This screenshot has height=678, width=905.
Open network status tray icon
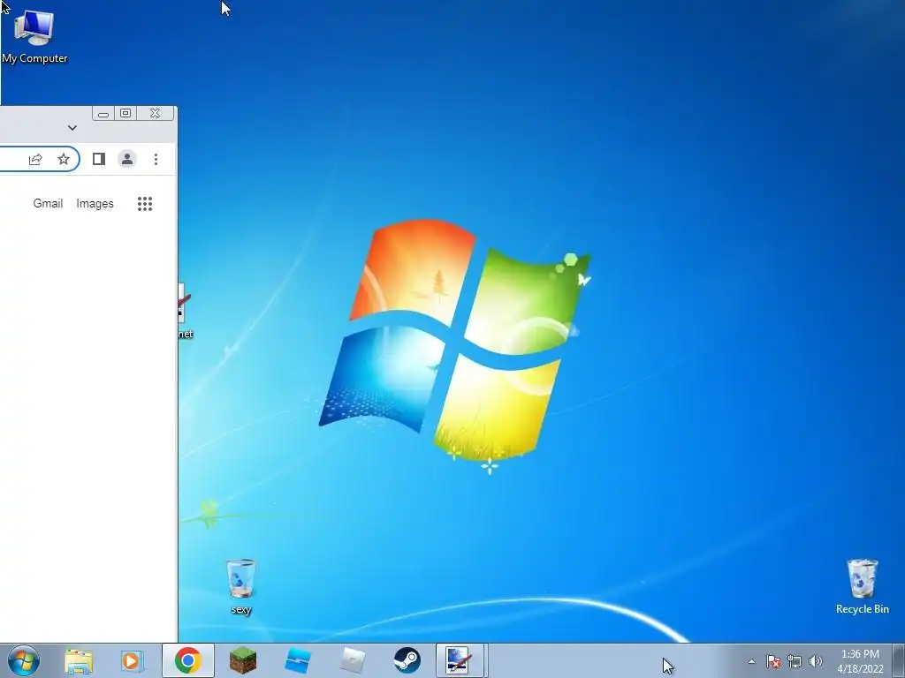point(795,661)
